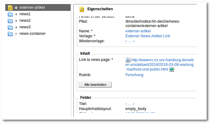Click the anchor link icon before the URL
Viewport: 211px width, 124px height.
pyautogui.click(x=128, y=60)
